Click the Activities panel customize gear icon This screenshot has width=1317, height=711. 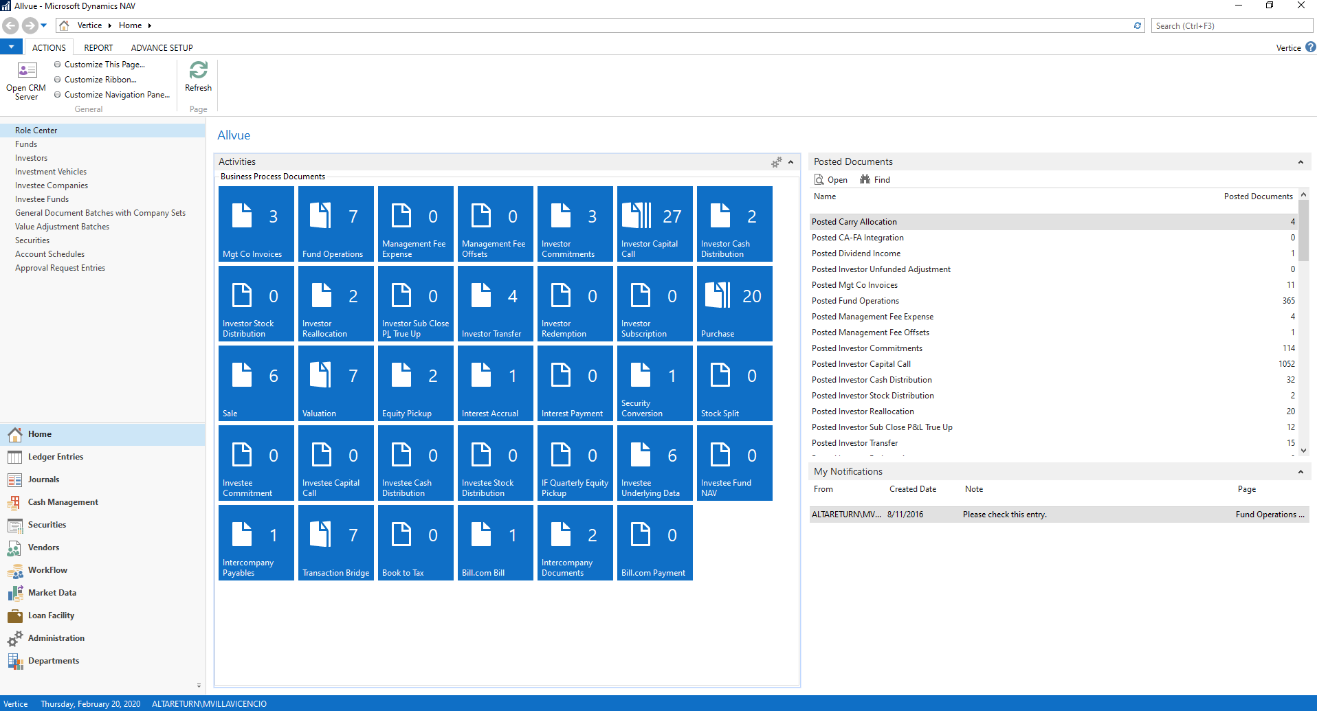point(777,162)
